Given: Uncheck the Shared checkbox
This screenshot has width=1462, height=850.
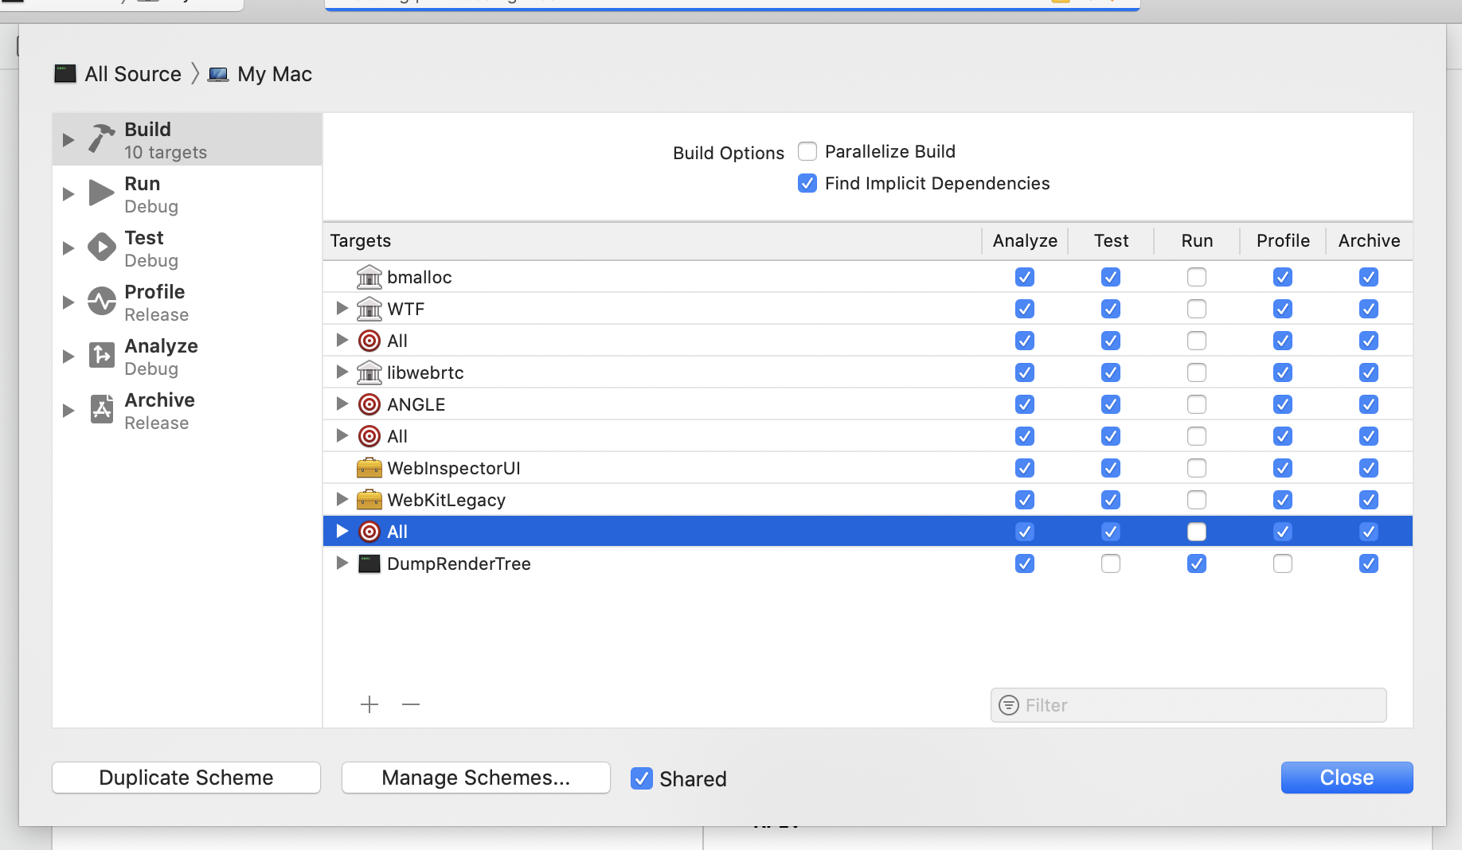Looking at the screenshot, I should [x=641, y=778].
